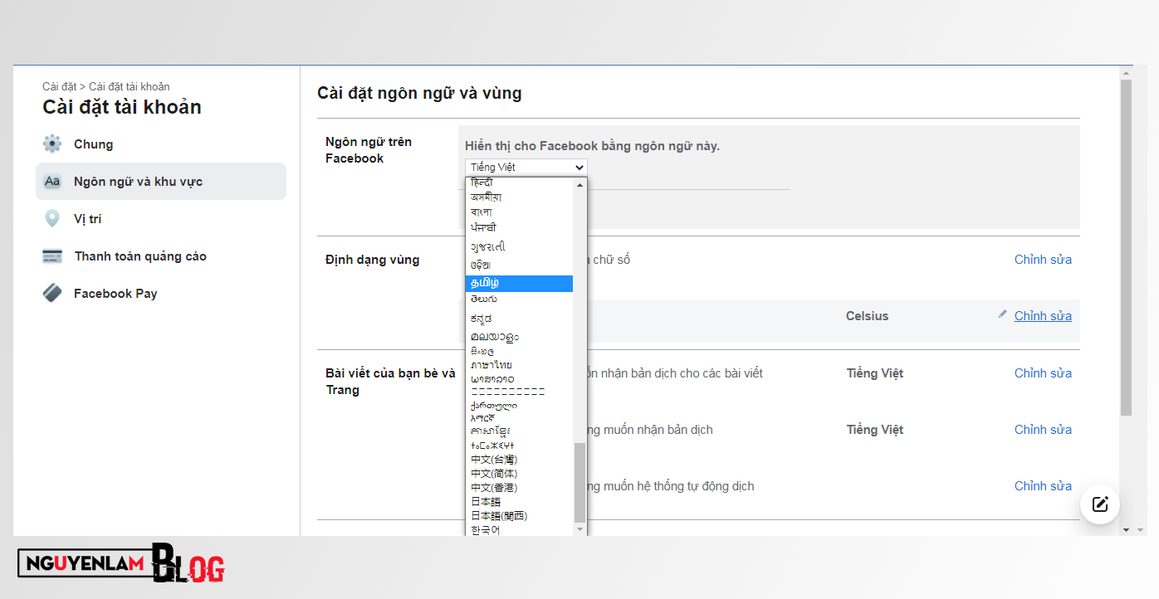Click the dropdown list scroll up arrow
Screen dimensions: 1159x599
coord(579,184)
